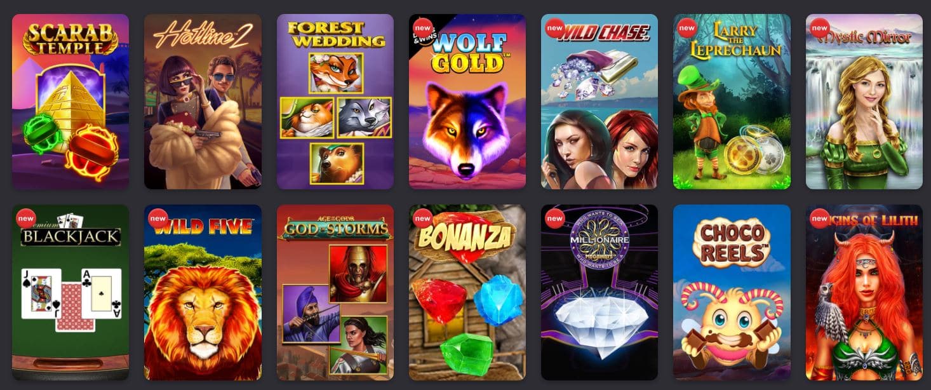Launch the Choco Reels game
This screenshot has width=931, height=390.
coord(732,292)
